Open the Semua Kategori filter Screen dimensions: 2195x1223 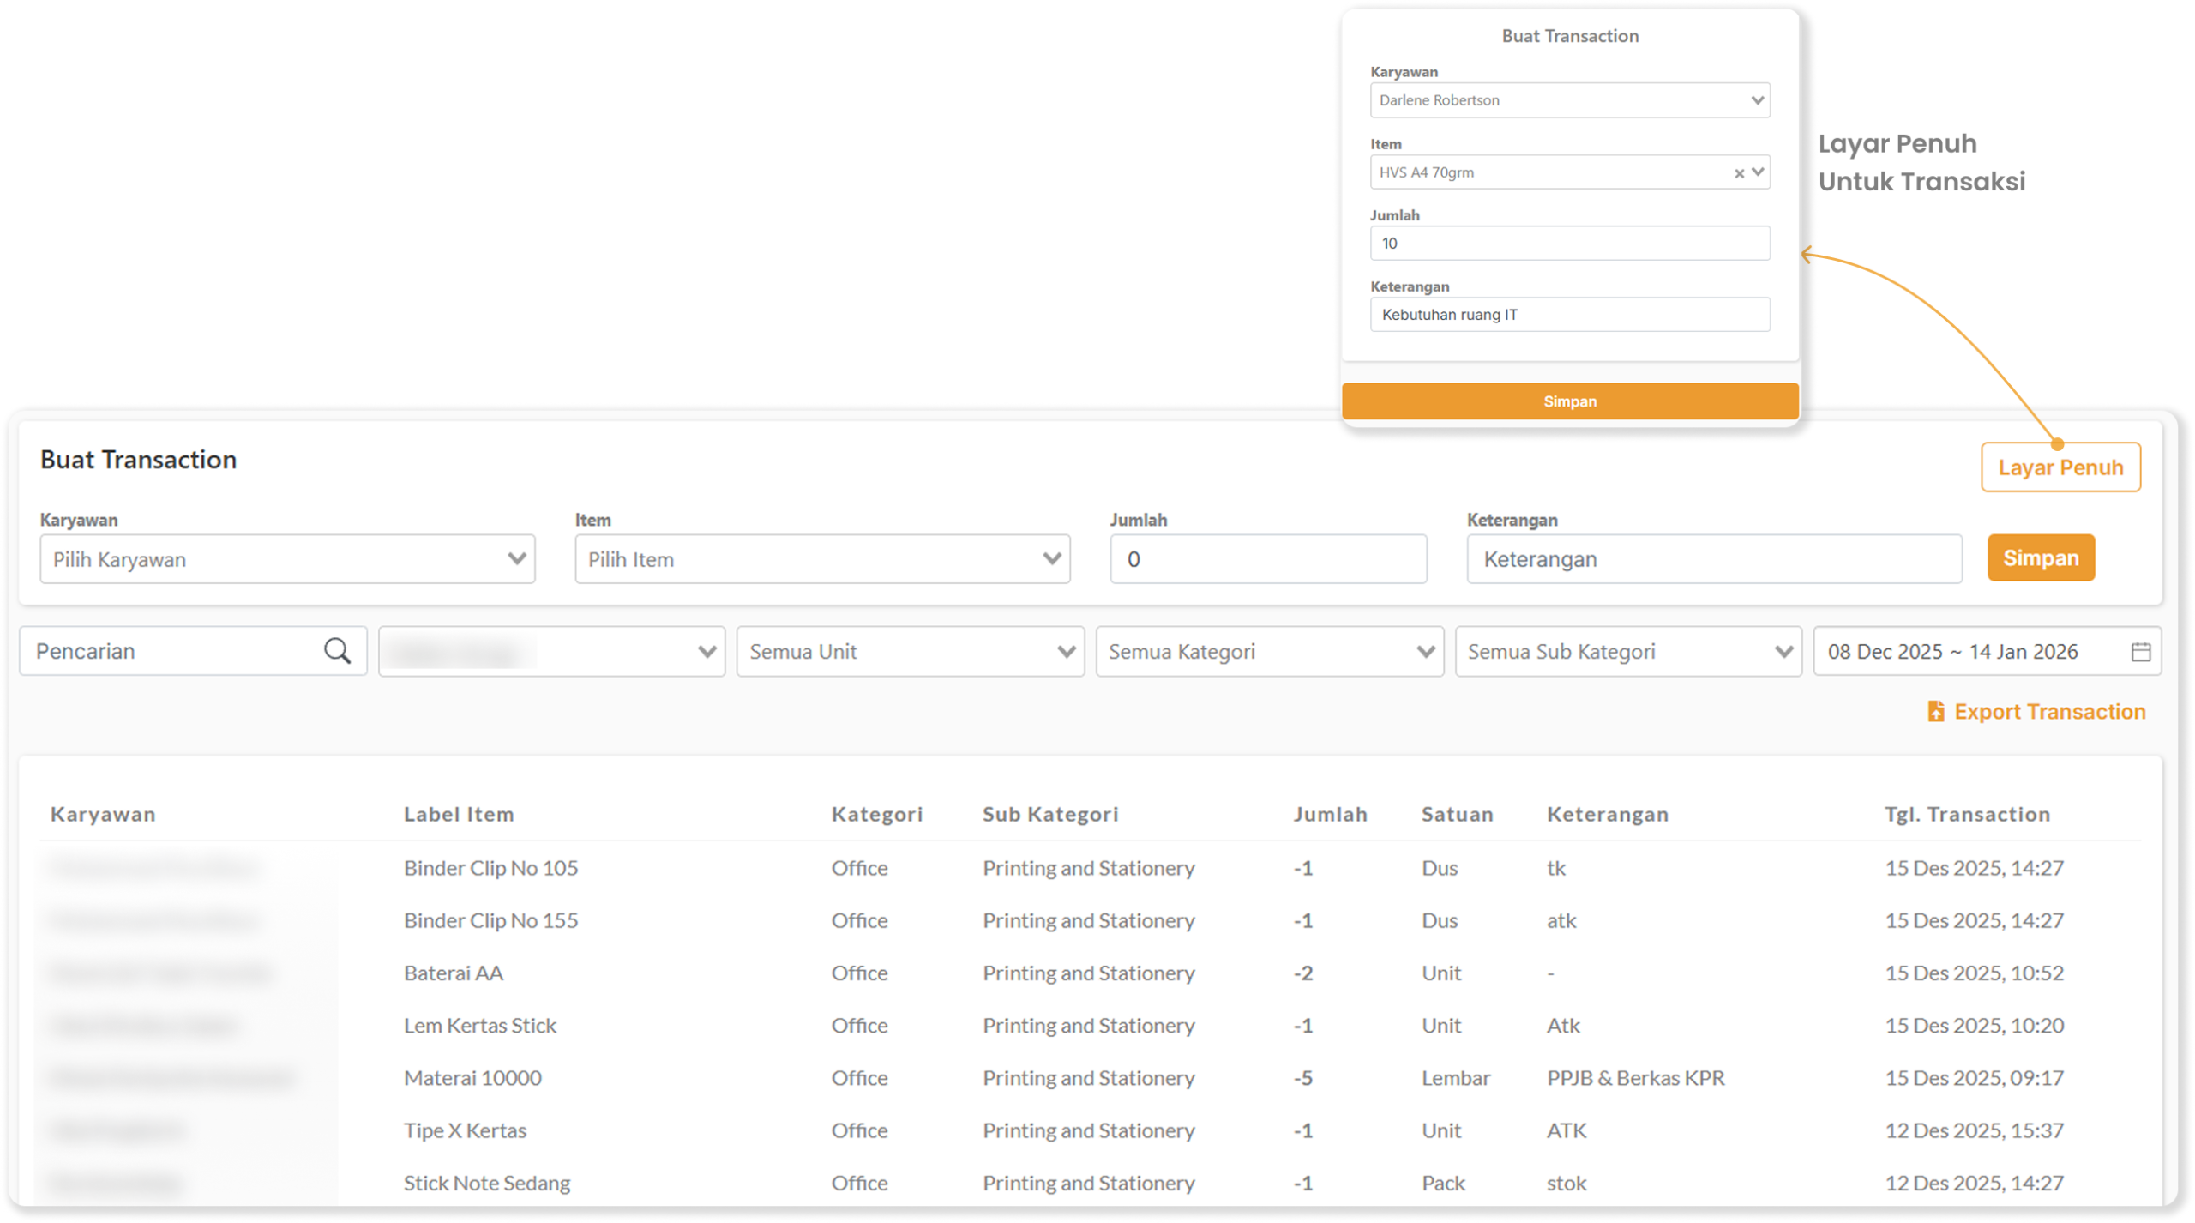(1269, 652)
